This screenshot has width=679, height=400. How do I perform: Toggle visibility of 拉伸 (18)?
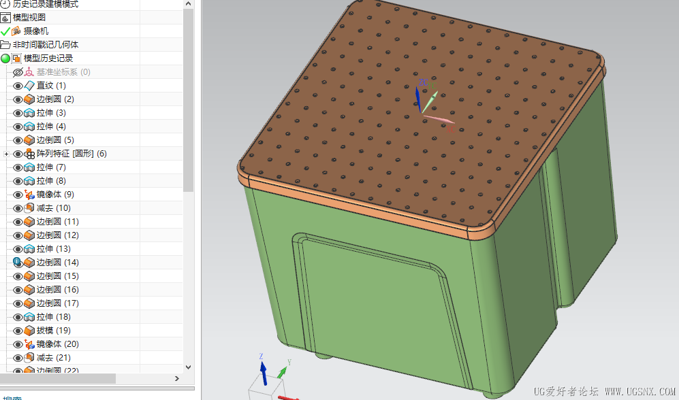click(18, 317)
